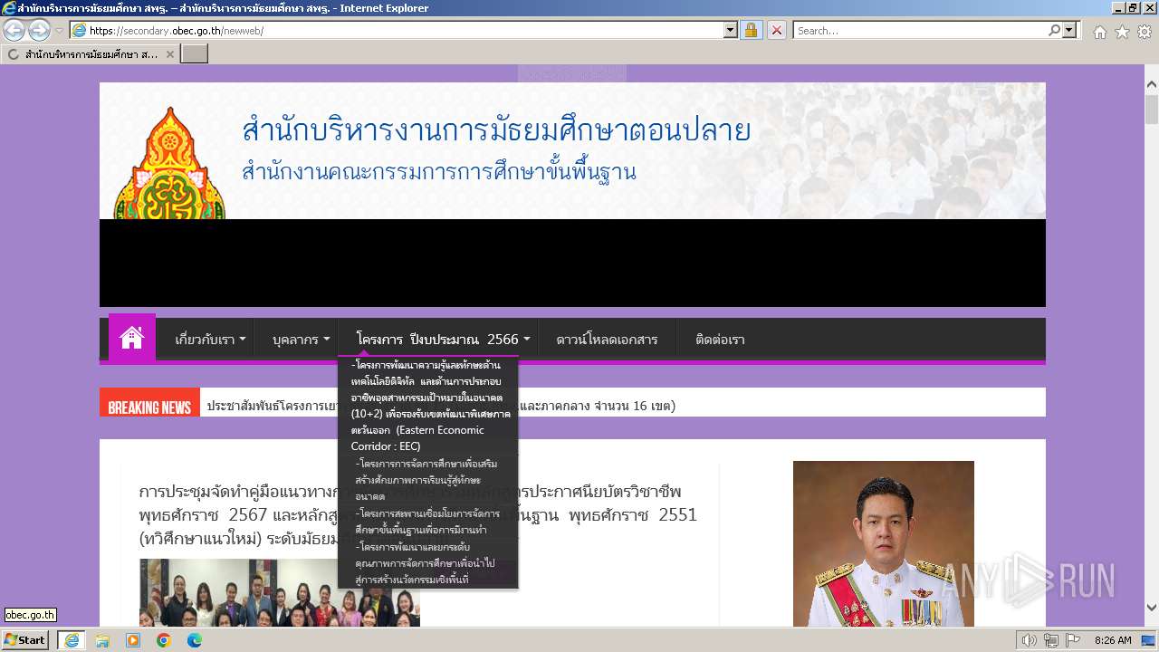
Task: Click the OBEC emblem logo
Action: (x=170, y=163)
